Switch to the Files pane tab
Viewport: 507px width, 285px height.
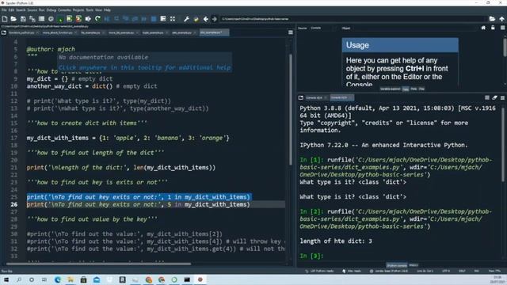(x=421, y=89)
